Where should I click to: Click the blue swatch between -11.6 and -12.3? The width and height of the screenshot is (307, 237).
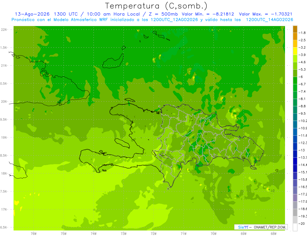[x=295, y=139]
